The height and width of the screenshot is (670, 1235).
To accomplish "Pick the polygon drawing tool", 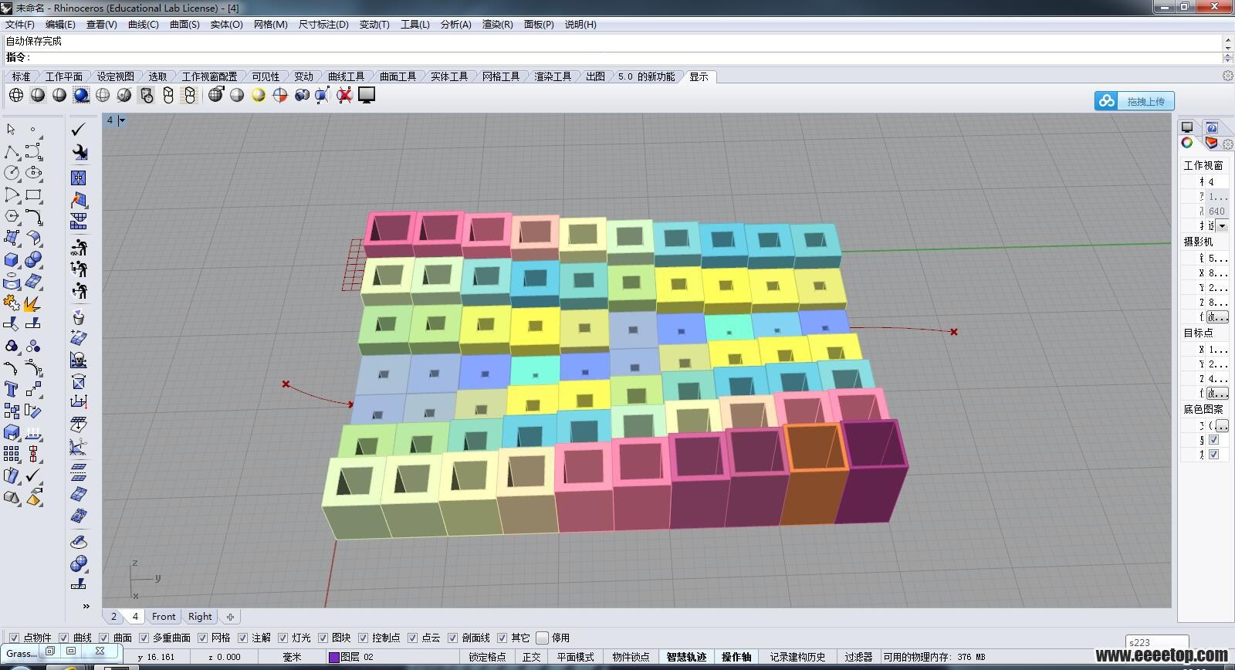I will coord(12,216).
